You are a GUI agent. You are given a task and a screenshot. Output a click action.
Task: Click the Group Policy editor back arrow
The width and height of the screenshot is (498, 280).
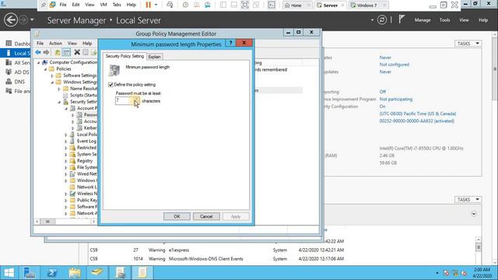(x=38, y=52)
